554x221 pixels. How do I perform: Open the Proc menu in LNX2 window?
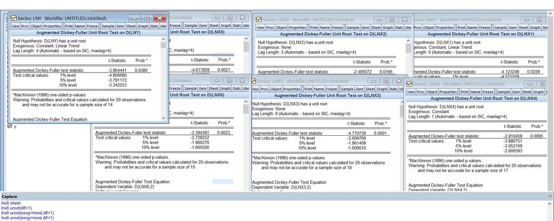270,27
